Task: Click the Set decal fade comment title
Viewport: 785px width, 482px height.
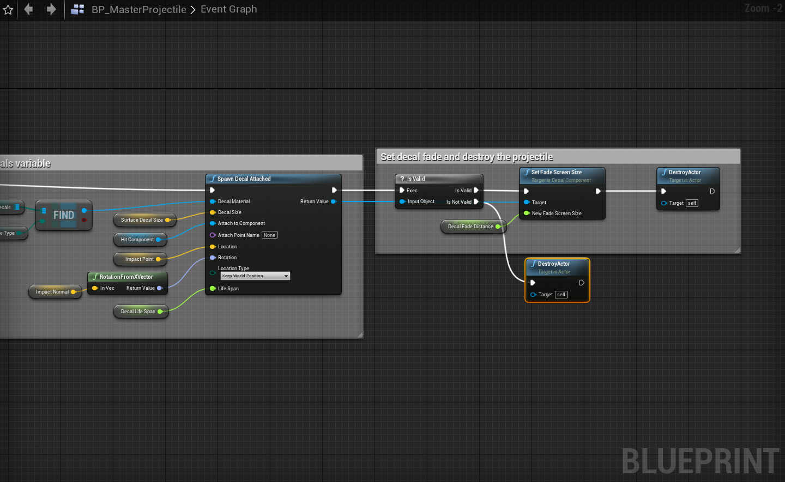Action: coord(467,157)
